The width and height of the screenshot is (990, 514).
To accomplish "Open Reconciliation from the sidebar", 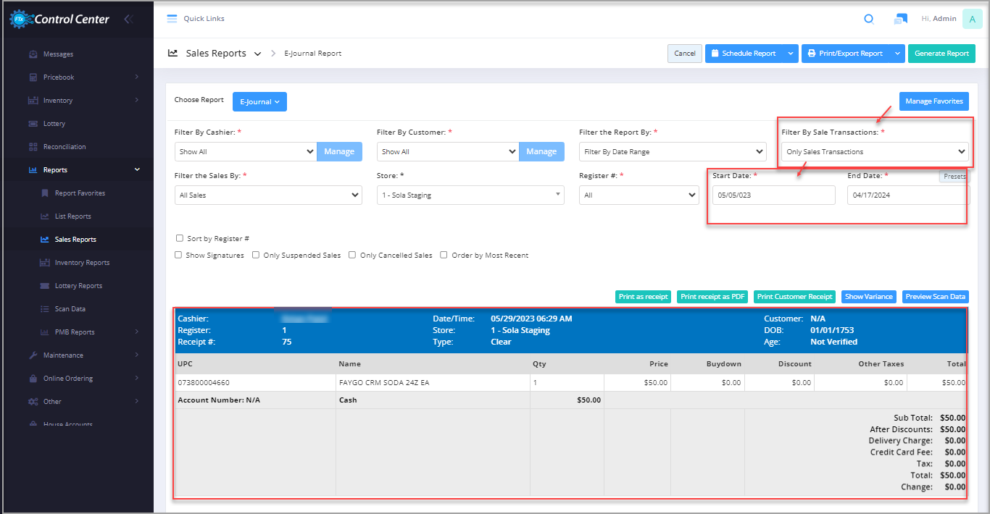I will point(64,147).
